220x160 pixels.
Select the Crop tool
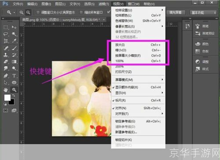(6, 41)
